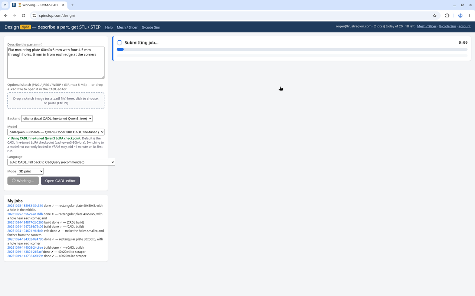Go back to the previous page
475x296 pixels.
click(x=6, y=16)
